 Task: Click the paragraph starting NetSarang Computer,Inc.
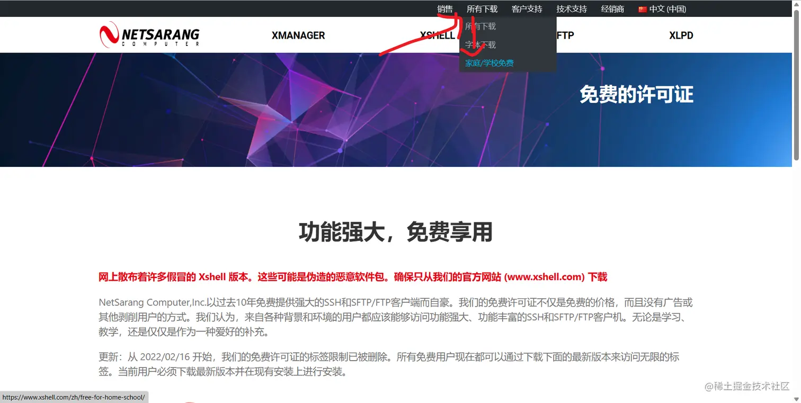click(396, 318)
